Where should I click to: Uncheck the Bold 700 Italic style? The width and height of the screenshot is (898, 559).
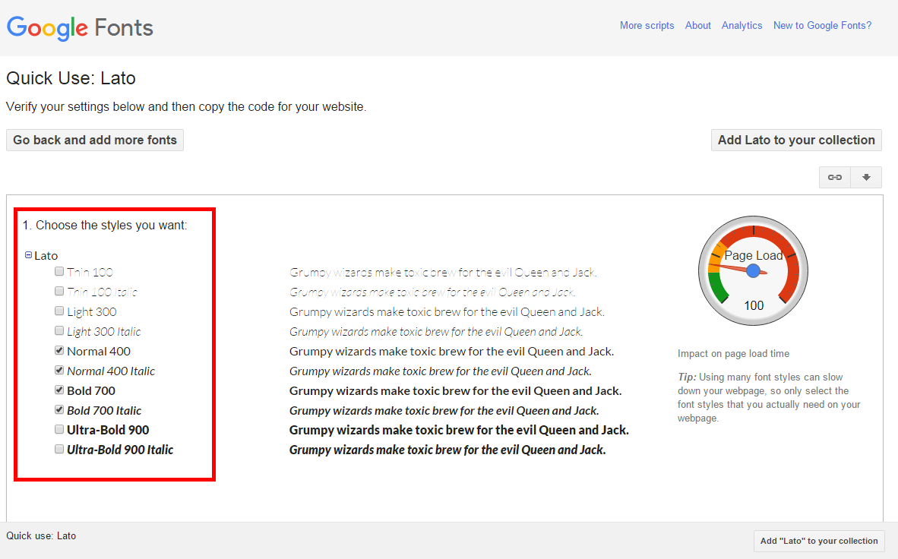point(59,409)
